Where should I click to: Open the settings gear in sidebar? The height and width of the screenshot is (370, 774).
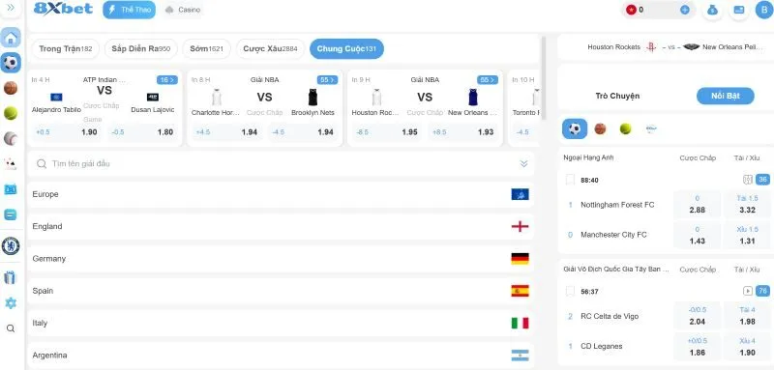(x=11, y=303)
